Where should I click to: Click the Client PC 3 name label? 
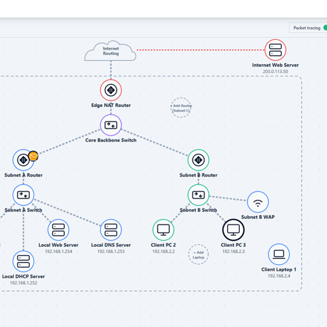233,245
